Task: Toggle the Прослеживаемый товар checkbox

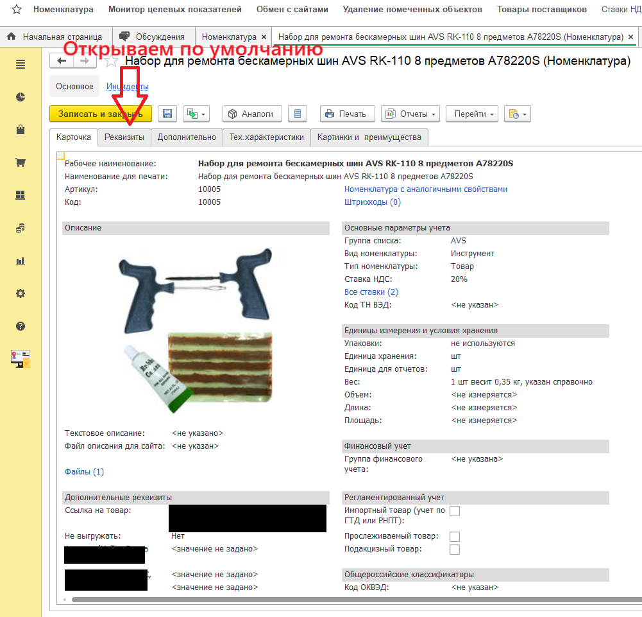Action: click(x=455, y=537)
